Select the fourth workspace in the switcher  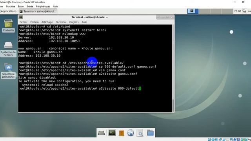point(227,11)
